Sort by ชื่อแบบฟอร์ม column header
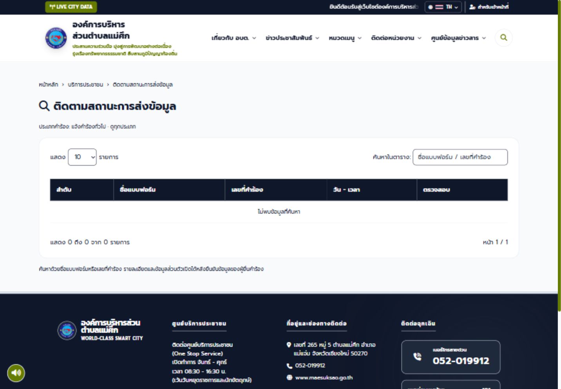The height and width of the screenshot is (389, 561). (169, 190)
